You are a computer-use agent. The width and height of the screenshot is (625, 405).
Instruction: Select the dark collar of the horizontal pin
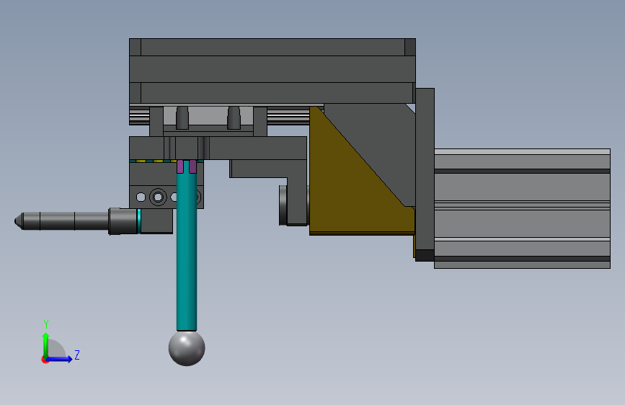tap(123, 221)
